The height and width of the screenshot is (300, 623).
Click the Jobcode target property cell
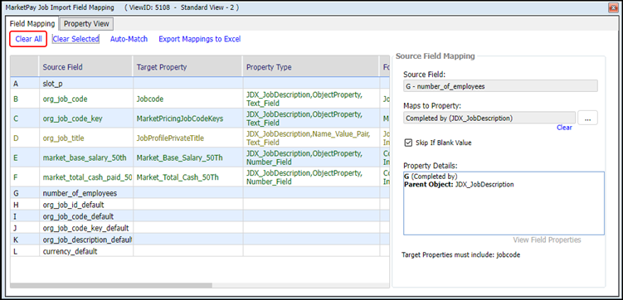tap(187, 99)
